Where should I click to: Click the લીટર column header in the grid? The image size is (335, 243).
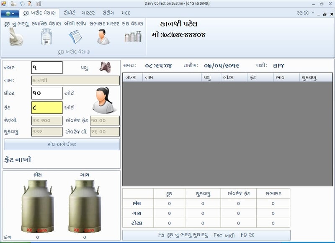pos(234,78)
